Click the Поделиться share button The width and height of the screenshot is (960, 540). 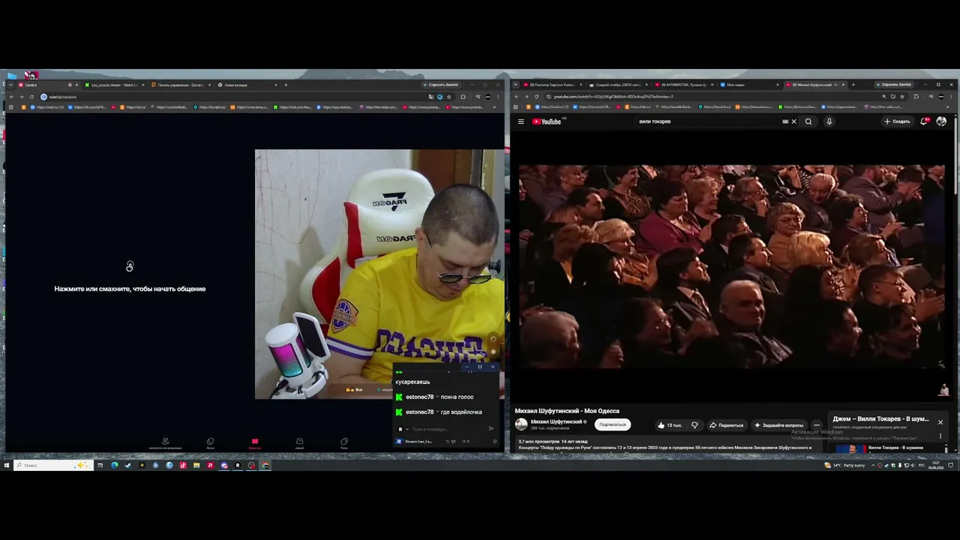726,425
